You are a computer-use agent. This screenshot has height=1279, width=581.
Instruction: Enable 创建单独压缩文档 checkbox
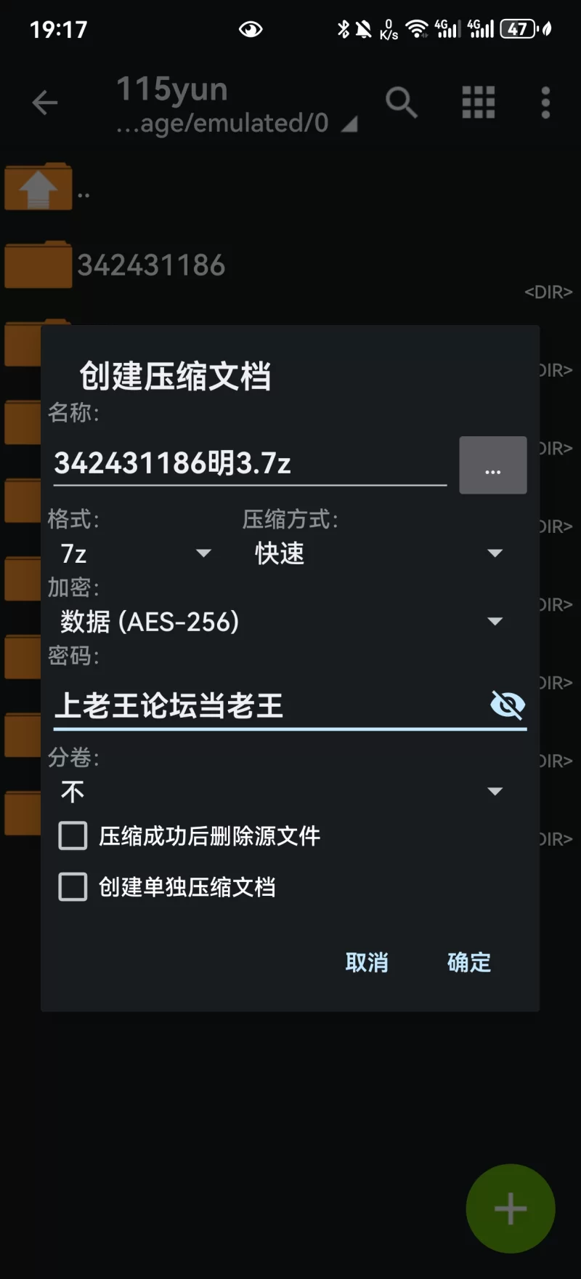(x=73, y=887)
